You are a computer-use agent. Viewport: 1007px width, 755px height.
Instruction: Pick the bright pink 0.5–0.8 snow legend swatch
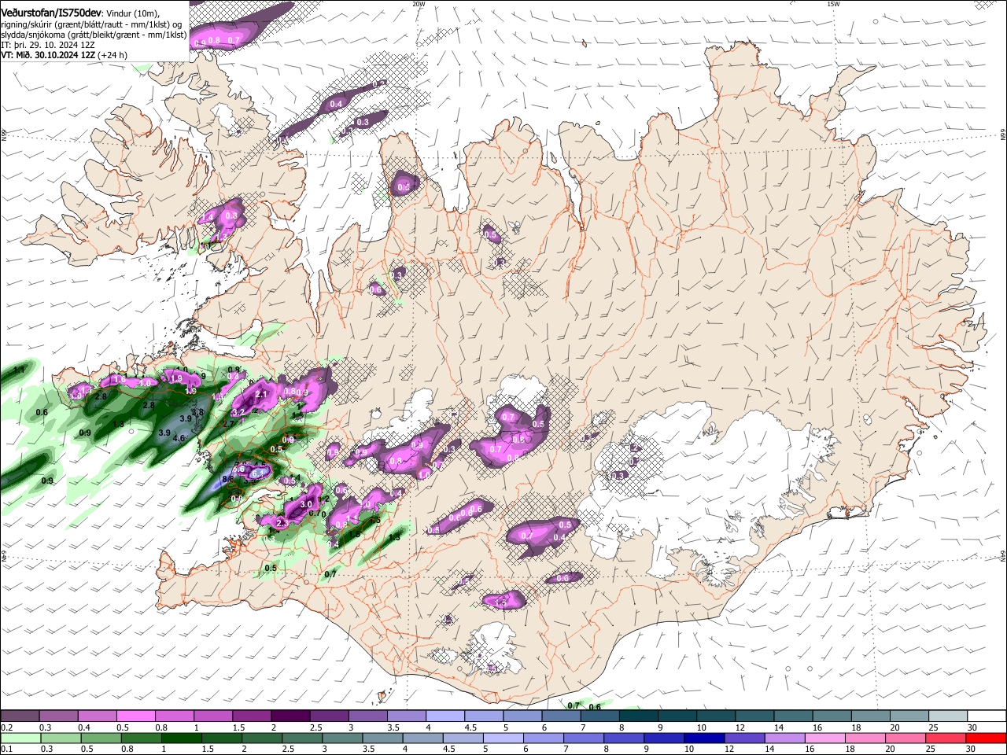point(135,716)
